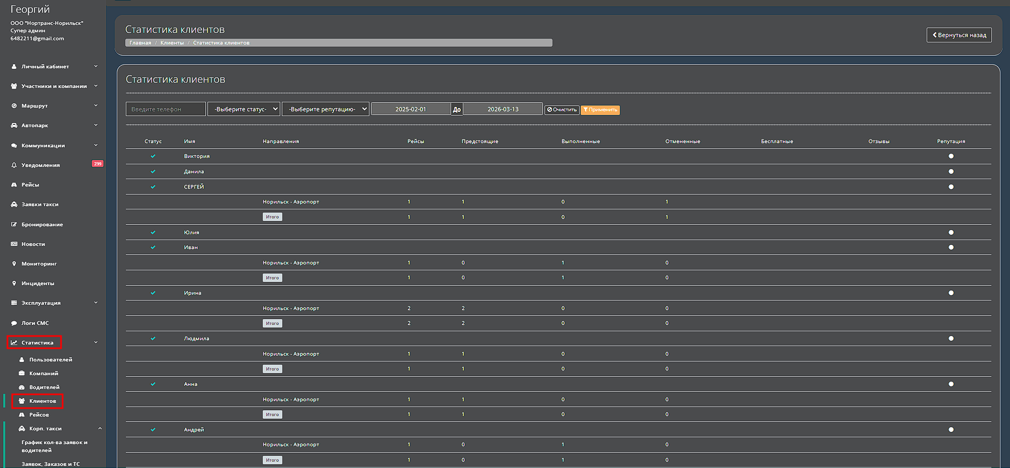1010x468 pixels.
Task: Select reputation circle in Данила's row
Action: tap(951, 172)
